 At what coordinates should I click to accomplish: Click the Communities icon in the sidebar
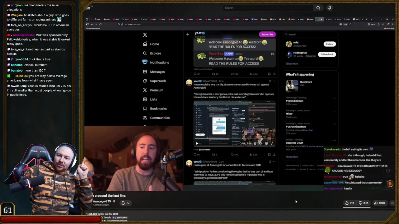click(145, 118)
